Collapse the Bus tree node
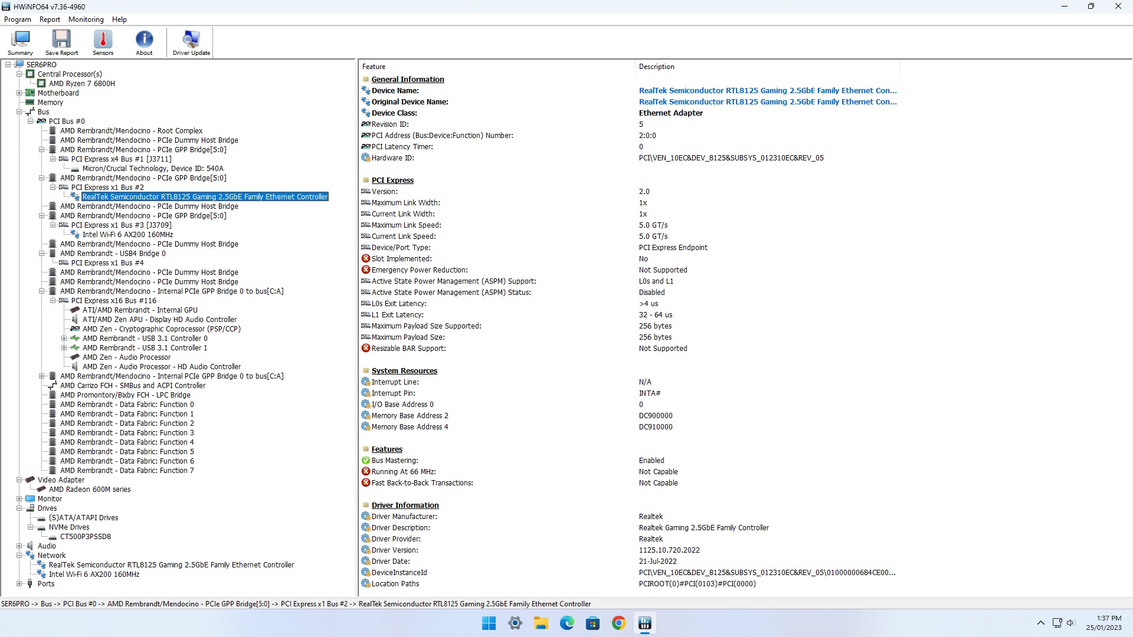 coord(19,112)
